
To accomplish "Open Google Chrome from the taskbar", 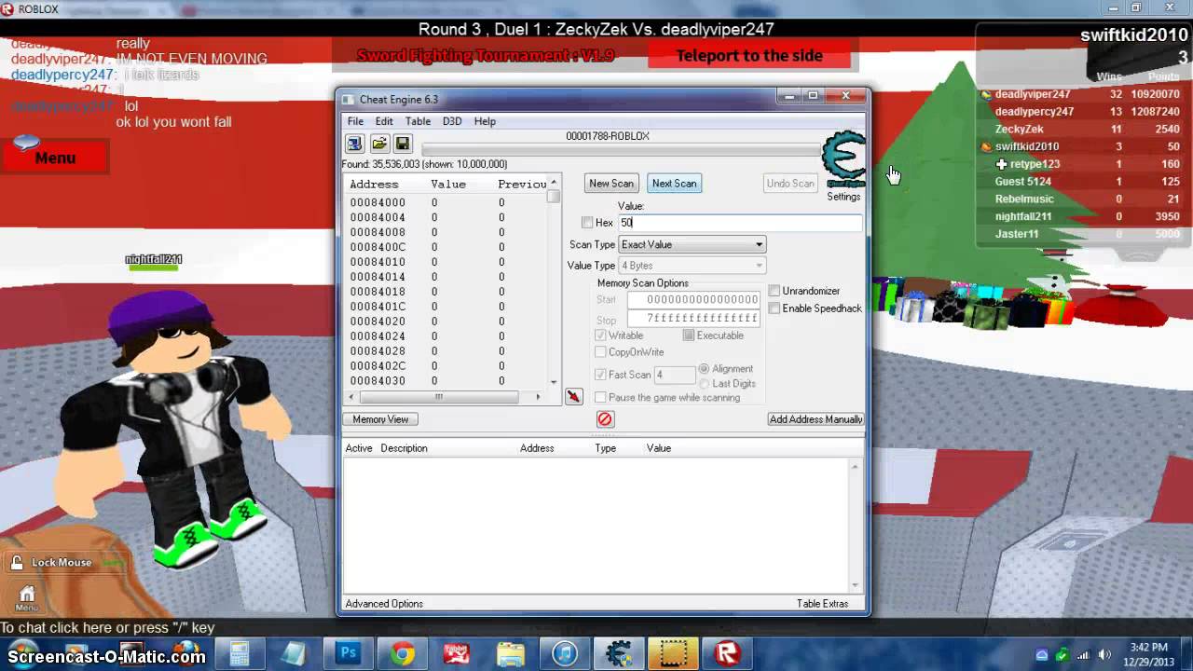I will coord(402,653).
